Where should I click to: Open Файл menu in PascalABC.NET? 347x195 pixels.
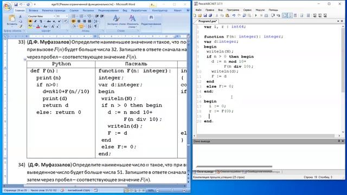pyautogui.click(x=198, y=10)
